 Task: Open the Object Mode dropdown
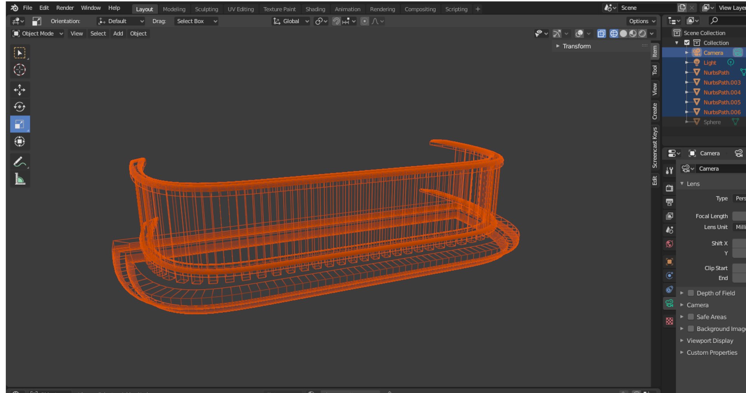tap(38, 34)
